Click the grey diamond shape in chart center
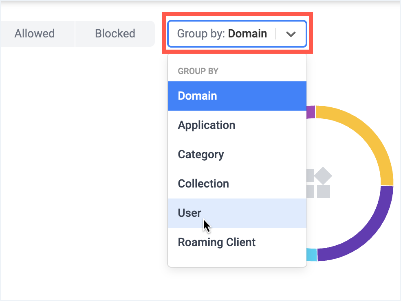401x301 pixels. pos(323,176)
